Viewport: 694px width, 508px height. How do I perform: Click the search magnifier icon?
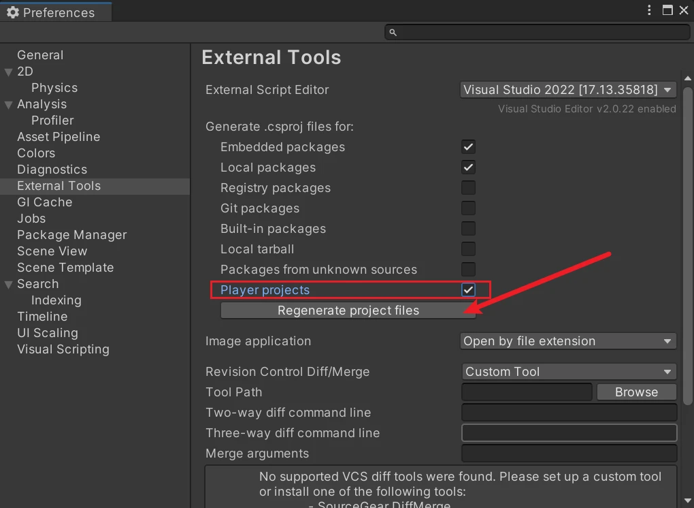(393, 32)
